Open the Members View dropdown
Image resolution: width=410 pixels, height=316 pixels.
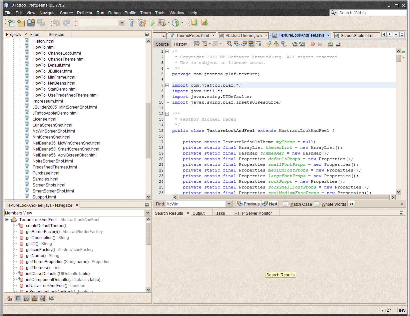(148, 213)
